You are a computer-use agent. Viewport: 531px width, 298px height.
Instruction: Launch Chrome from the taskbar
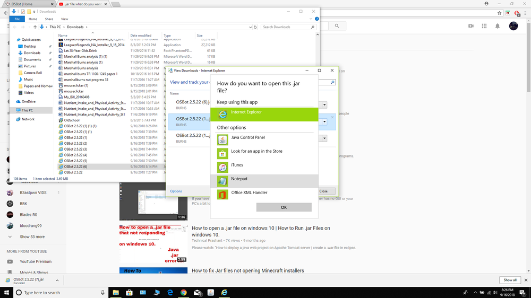point(184,293)
